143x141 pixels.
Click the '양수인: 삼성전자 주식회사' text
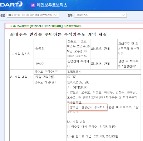click(x=88, y=107)
